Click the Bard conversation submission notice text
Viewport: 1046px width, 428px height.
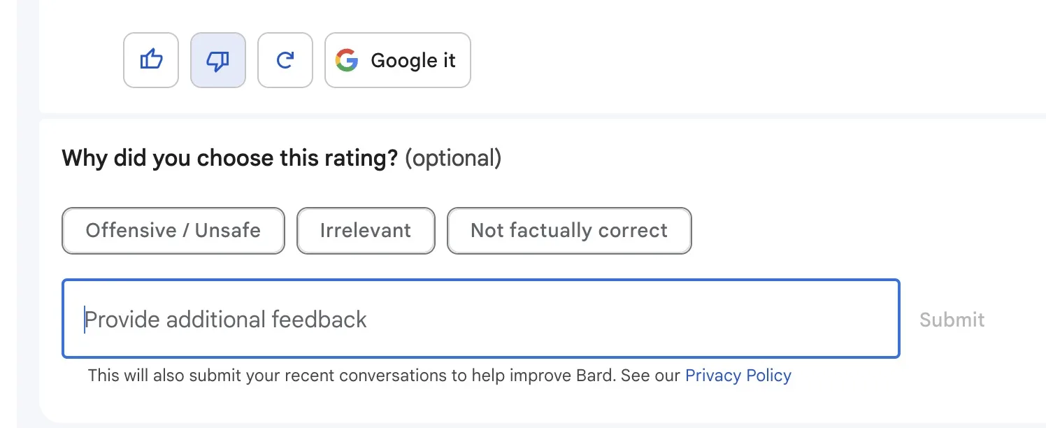[x=383, y=376]
